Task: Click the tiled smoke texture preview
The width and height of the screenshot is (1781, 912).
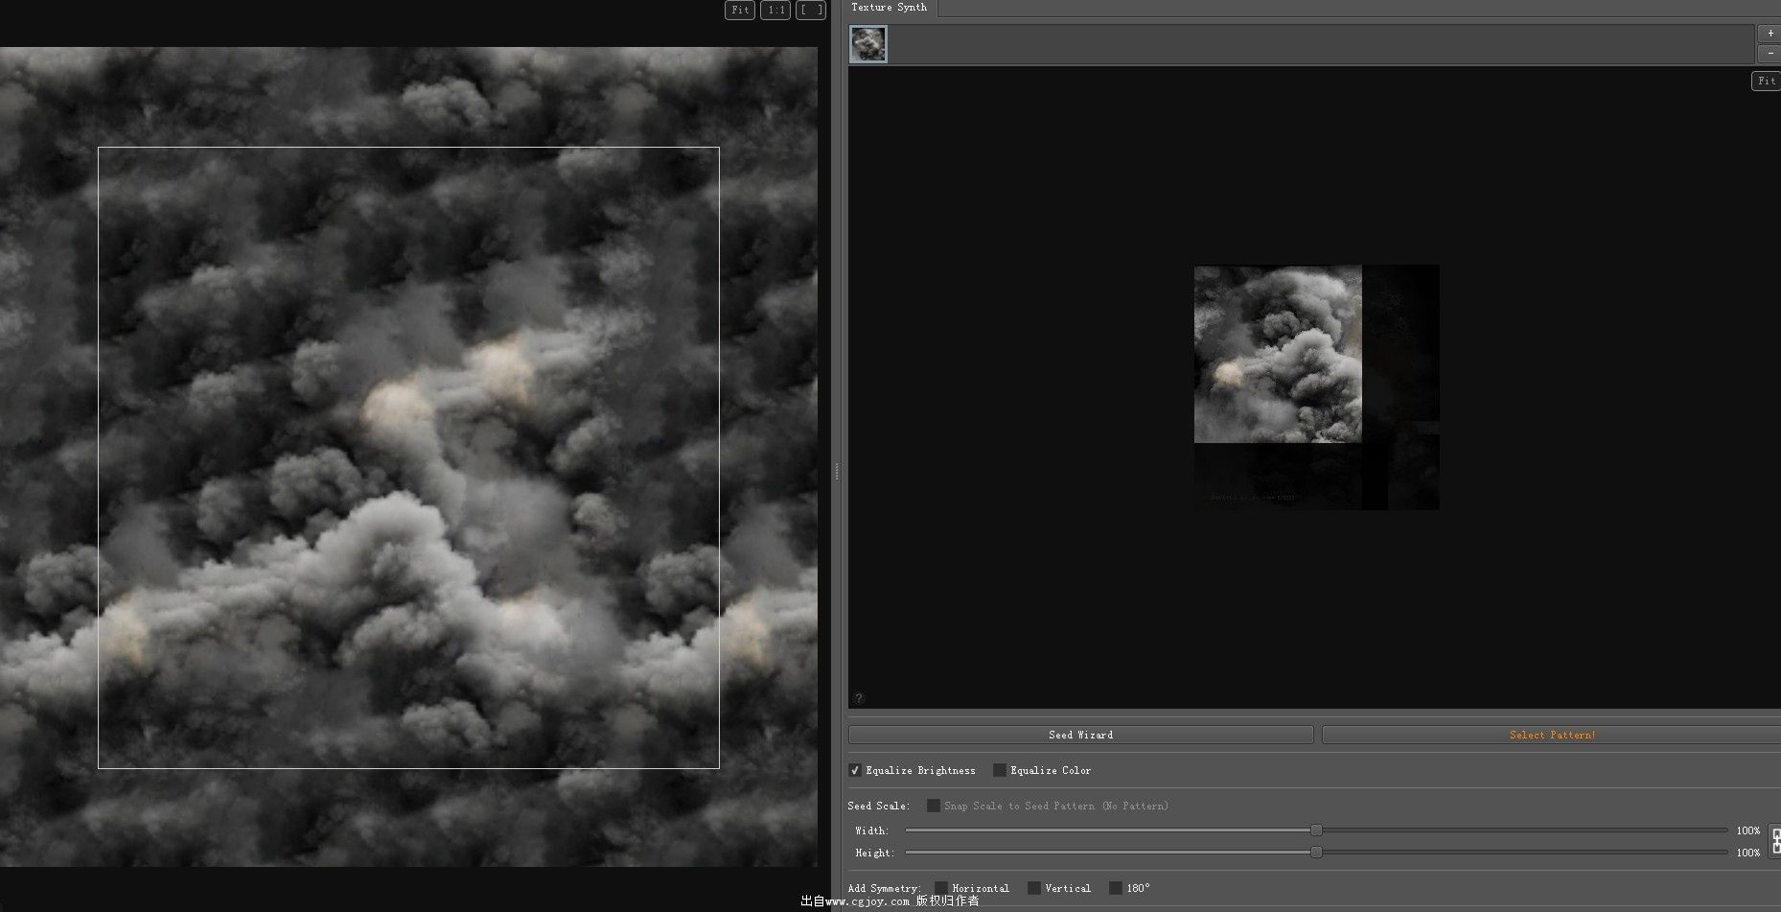Action: (408, 456)
